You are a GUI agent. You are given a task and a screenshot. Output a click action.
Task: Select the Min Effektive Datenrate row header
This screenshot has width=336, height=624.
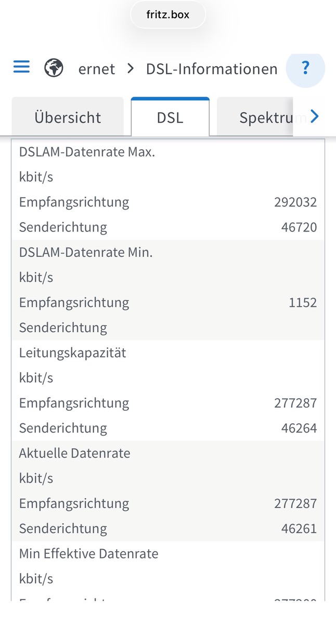click(x=88, y=554)
